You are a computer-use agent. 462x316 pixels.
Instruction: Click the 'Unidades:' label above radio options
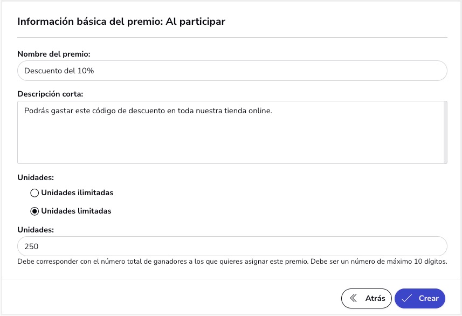point(36,177)
